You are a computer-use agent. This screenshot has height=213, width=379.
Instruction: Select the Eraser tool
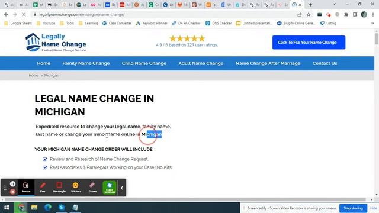pos(92,188)
